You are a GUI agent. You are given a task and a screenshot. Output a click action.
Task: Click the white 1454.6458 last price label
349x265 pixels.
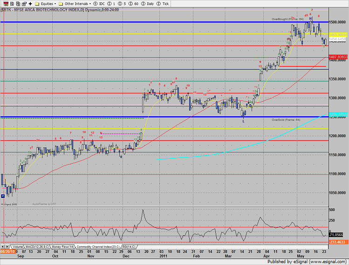click(x=338, y=39)
